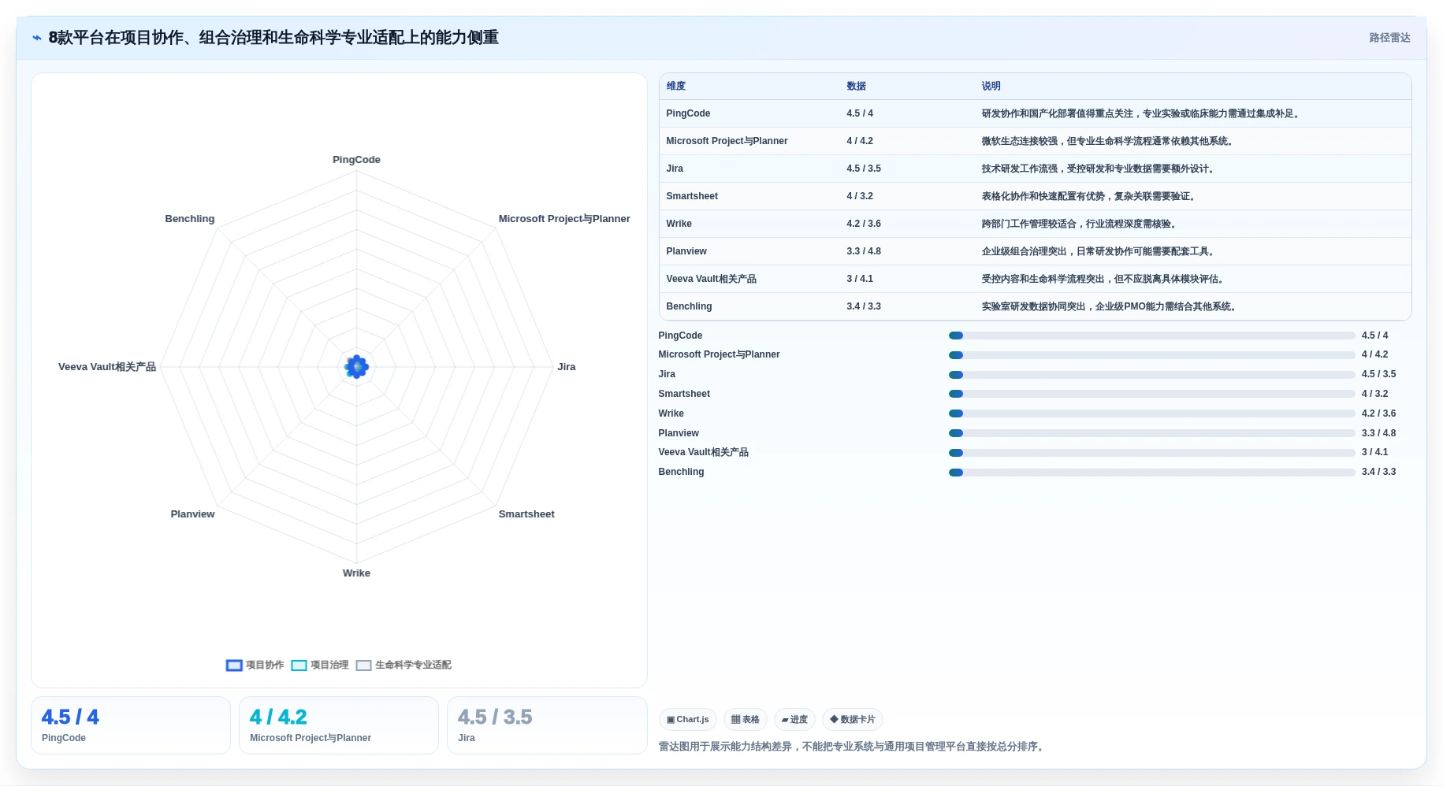The width and height of the screenshot is (1443, 786).
Task: Click the footnote text about 雷达图
Action: (854, 747)
